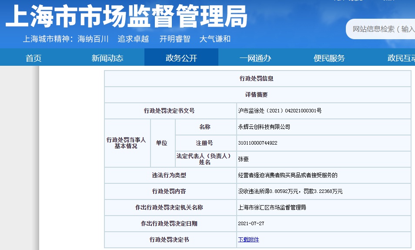This screenshot has width=415, height=250.
Task: Click the 详情摘要 heading row
Action: click(x=258, y=95)
